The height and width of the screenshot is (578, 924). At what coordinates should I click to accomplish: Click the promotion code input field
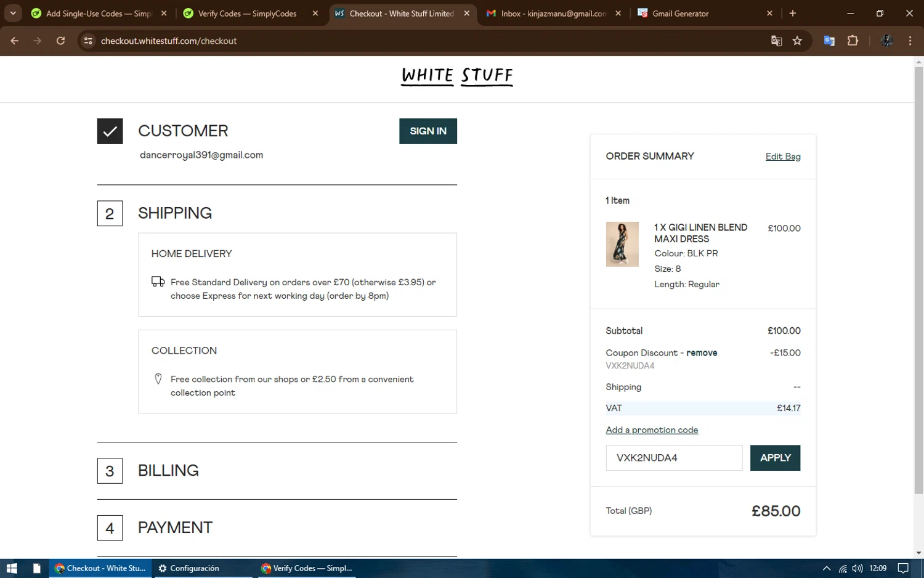(x=674, y=458)
